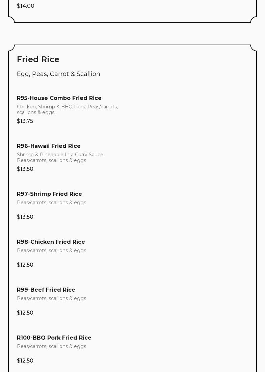The width and height of the screenshot is (265, 372).
Task: Choose R98-Chicken Fried Rice
Action: [51, 242]
